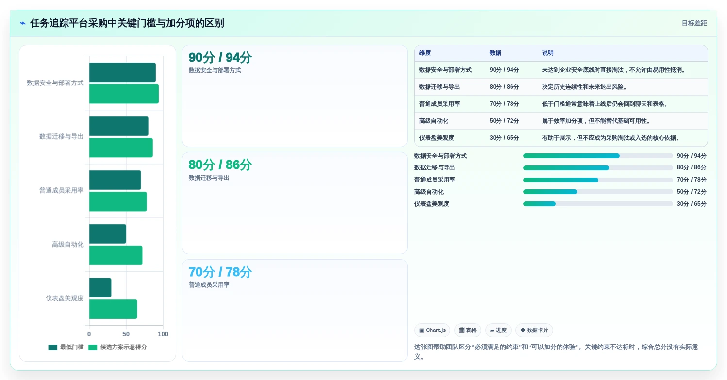Click the 仪表盘美观度 table row name

tap(437, 138)
